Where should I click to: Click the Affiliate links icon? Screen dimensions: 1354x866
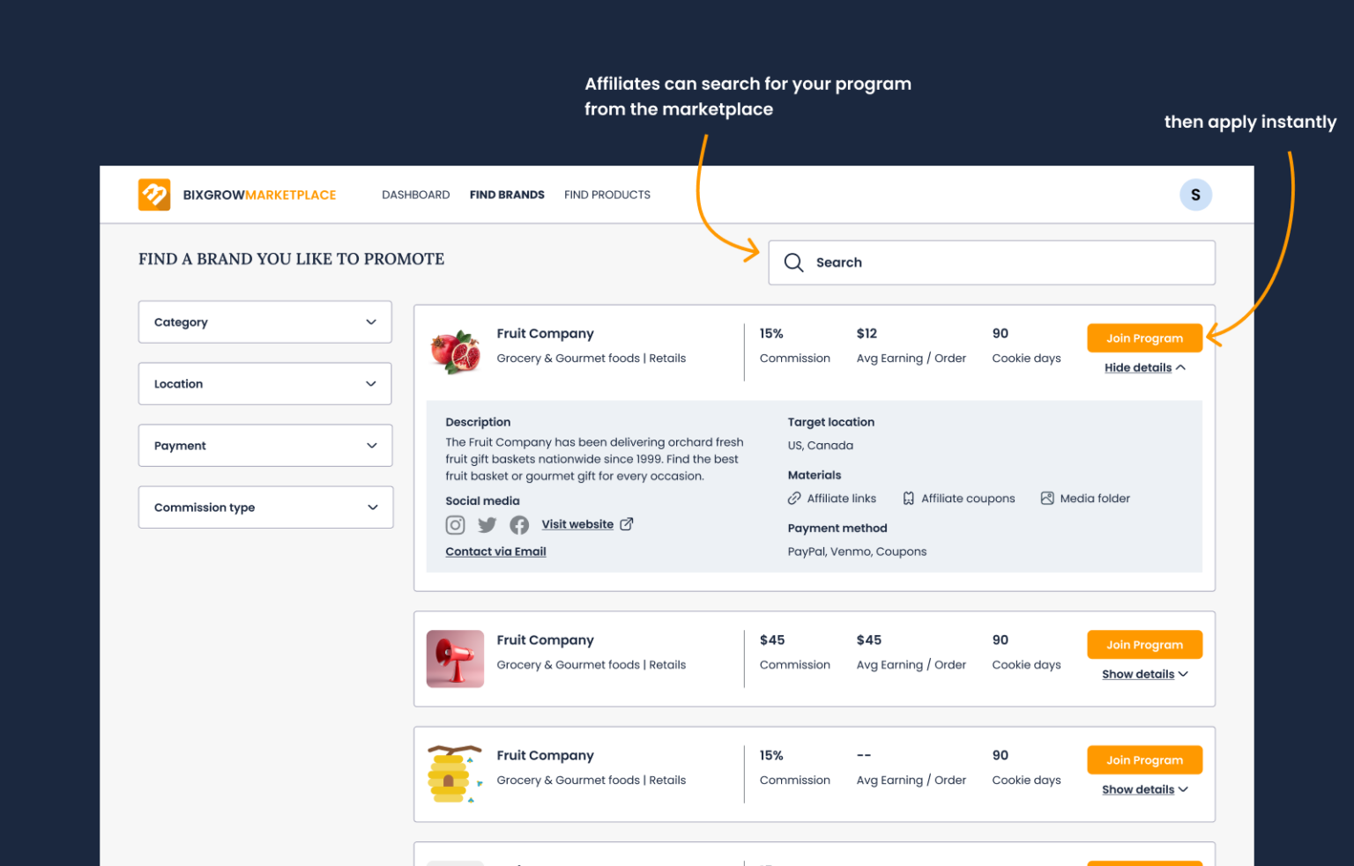[x=792, y=498]
